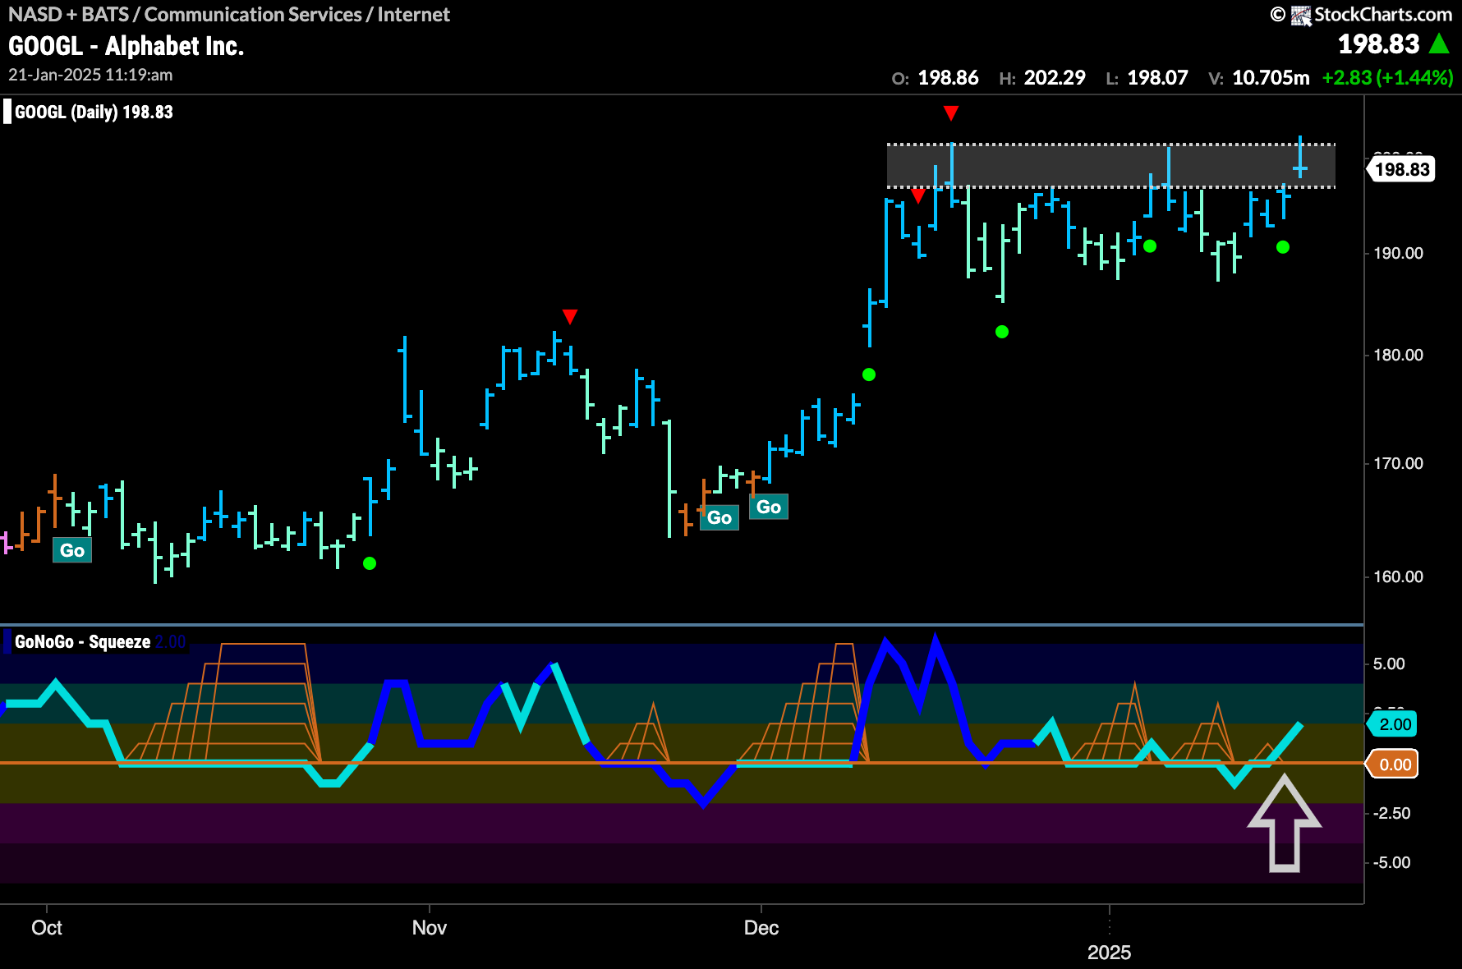1462x969 pixels.
Task: Click the green dot in late October
Action: [x=370, y=563]
